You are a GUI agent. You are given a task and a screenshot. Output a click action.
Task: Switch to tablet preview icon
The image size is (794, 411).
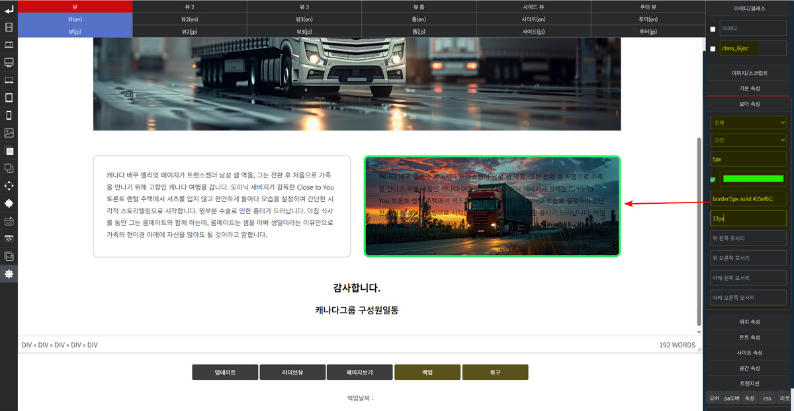pyautogui.click(x=9, y=97)
